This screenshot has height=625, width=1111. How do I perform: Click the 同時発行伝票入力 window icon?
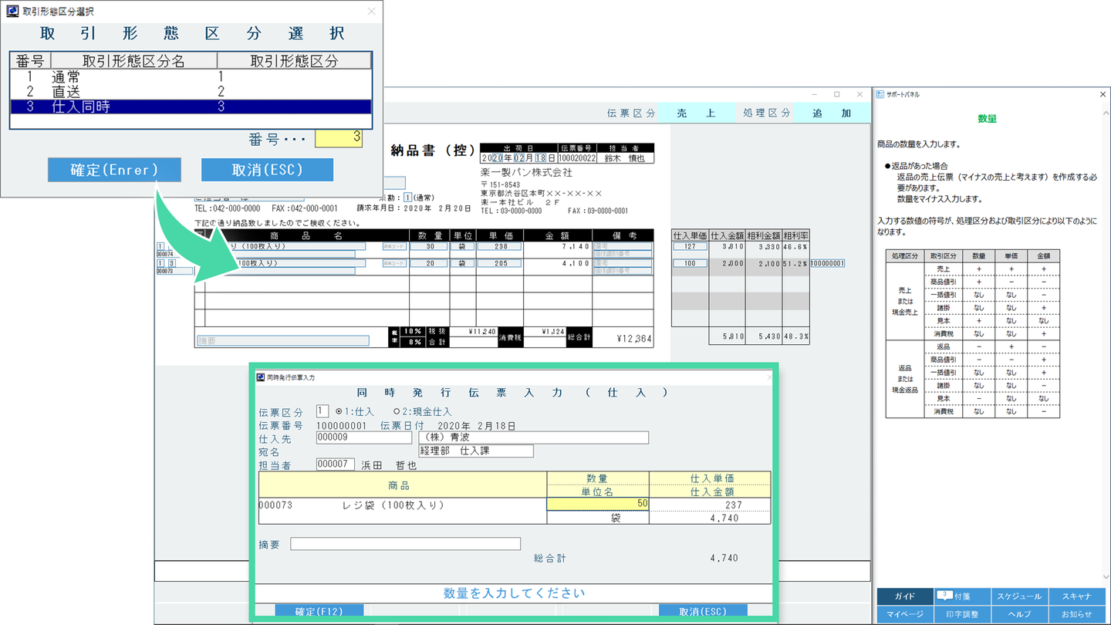pyautogui.click(x=260, y=377)
